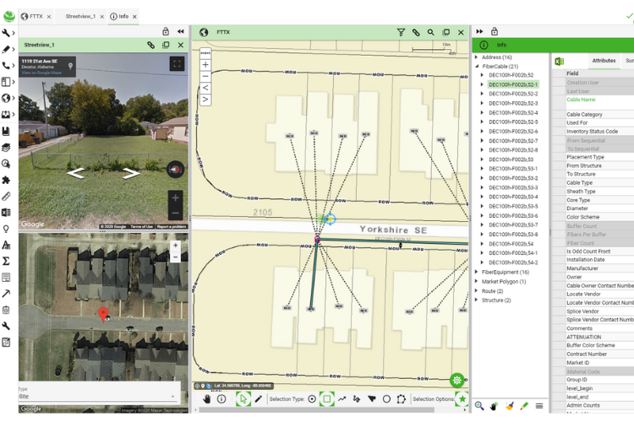Click the map's horizontal scrollbar

point(317,410)
